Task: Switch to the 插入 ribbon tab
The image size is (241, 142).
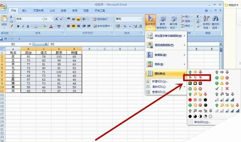Action: 24,11
